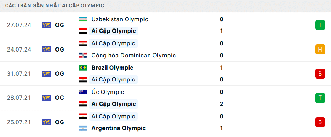Click the Argentina flag icon

pyautogui.click(x=83, y=128)
